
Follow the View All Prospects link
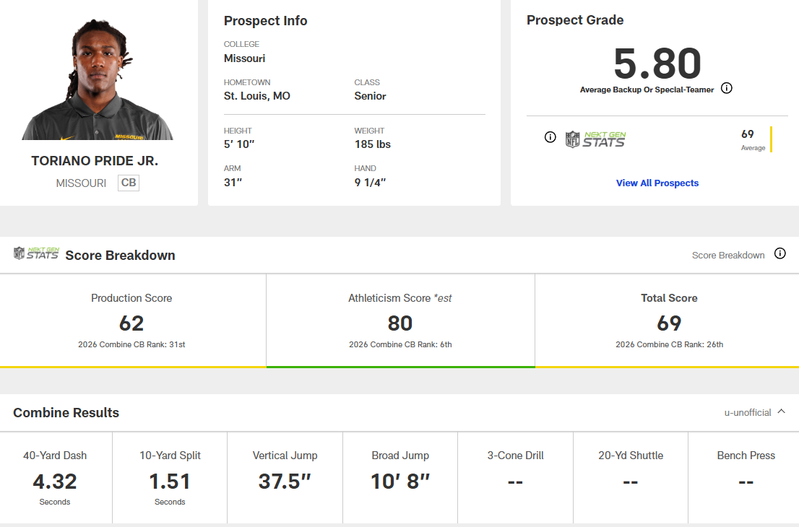click(x=657, y=183)
